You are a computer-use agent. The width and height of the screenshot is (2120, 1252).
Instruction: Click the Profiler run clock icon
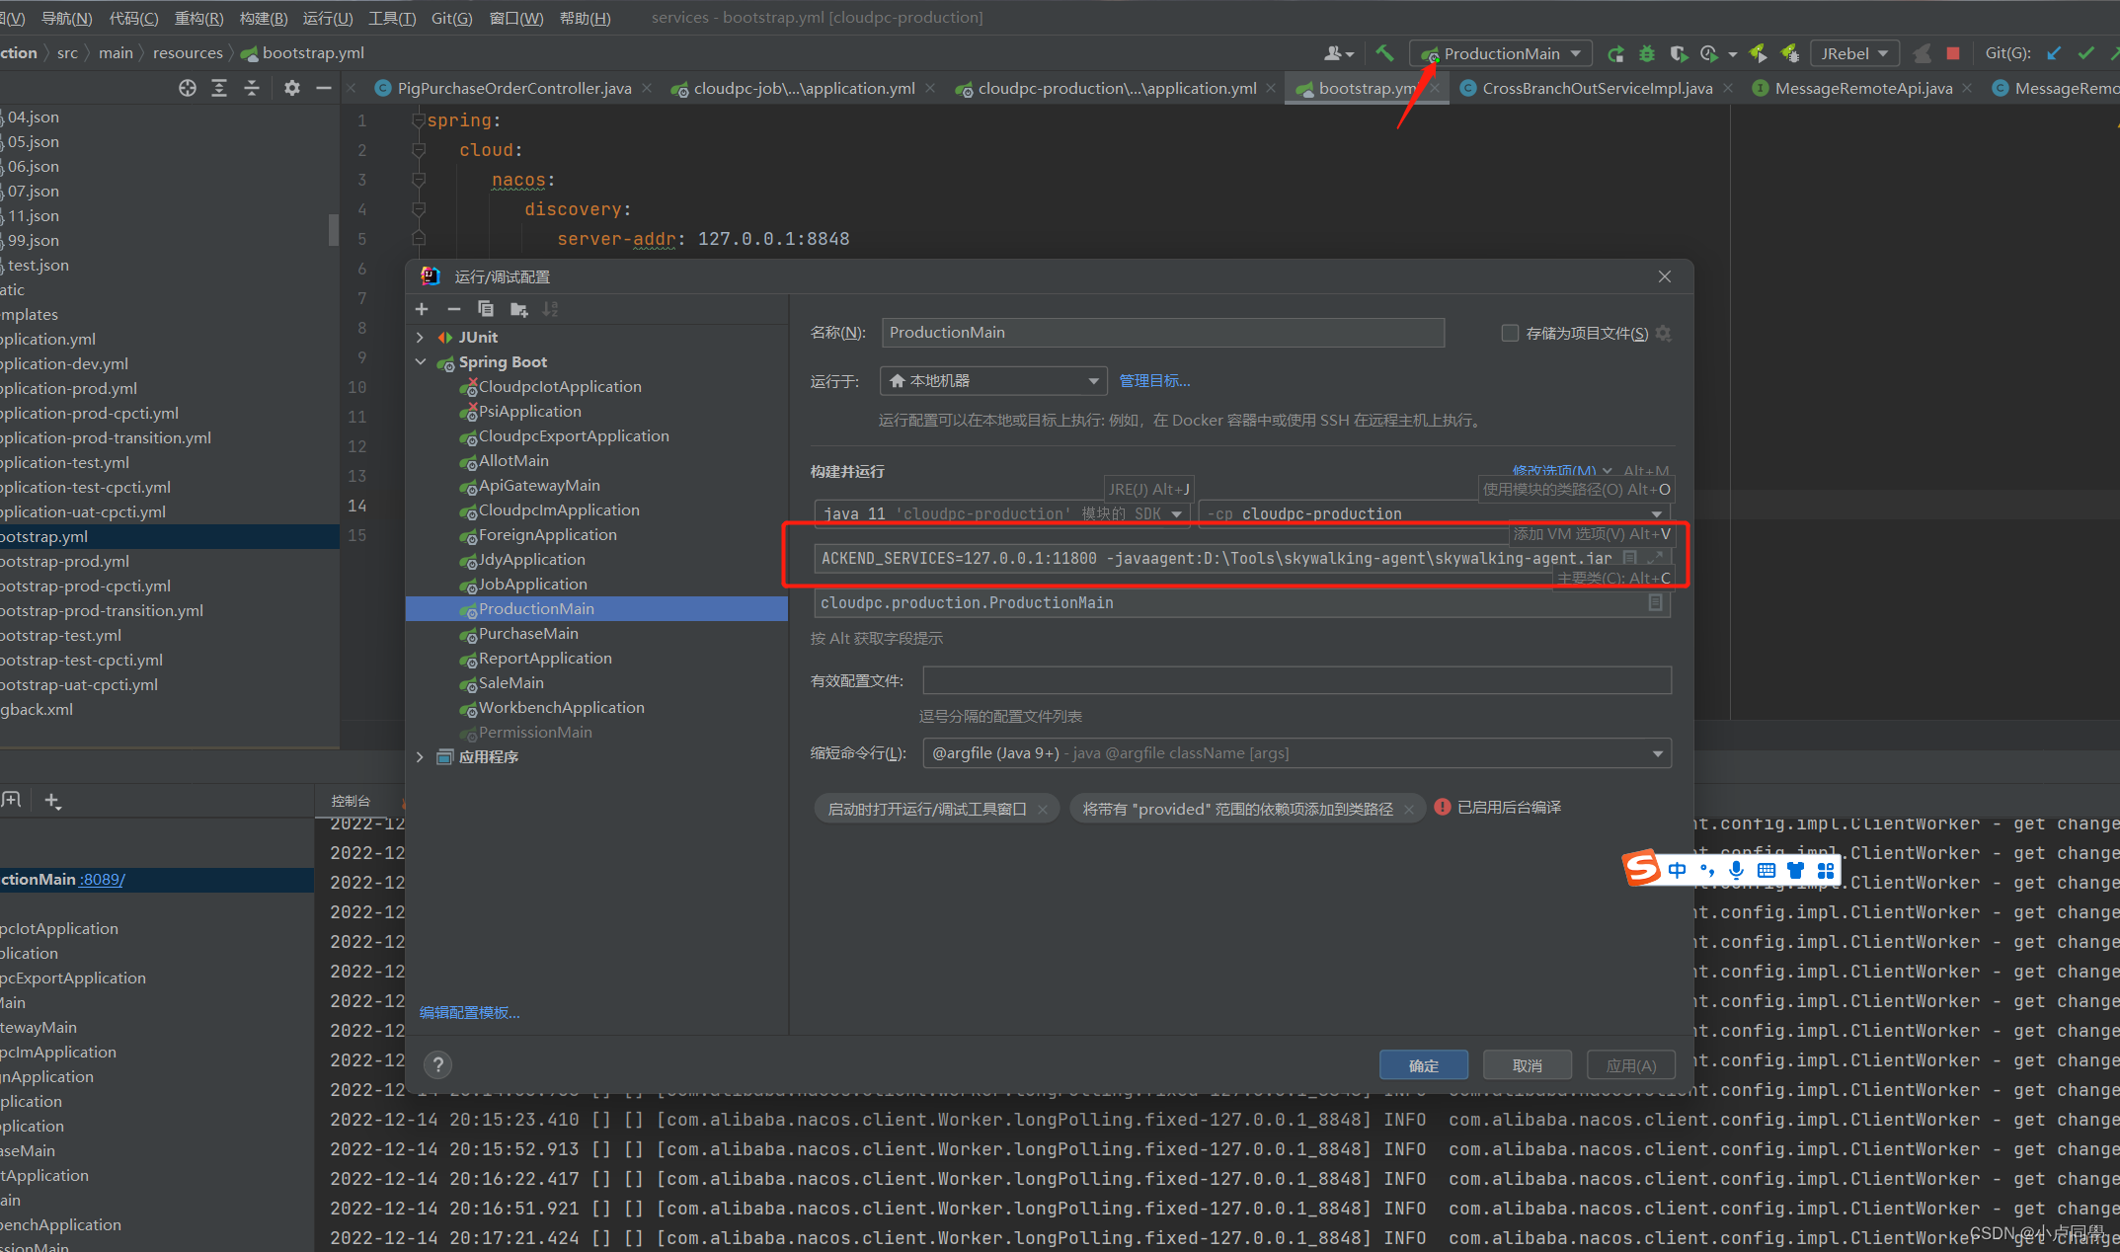click(1709, 53)
